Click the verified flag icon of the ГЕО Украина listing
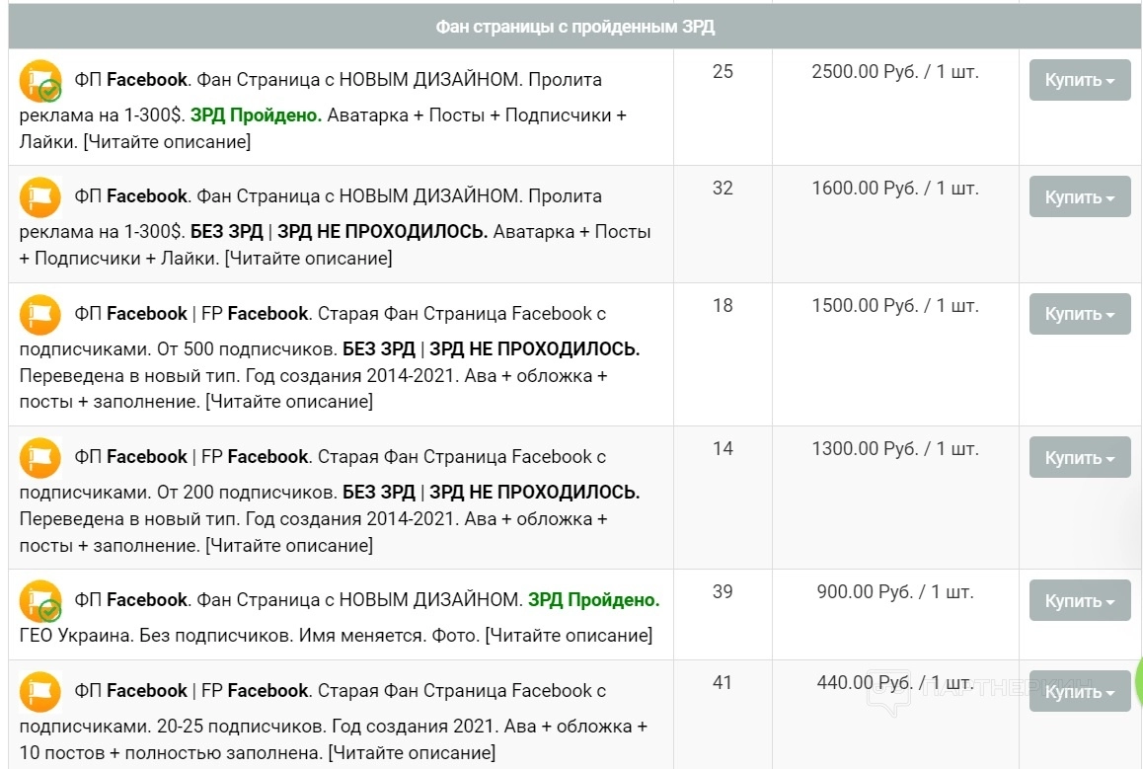The image size is (1143, 769). pyautogui.click(x=40, y=601)
